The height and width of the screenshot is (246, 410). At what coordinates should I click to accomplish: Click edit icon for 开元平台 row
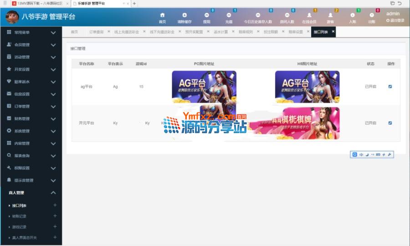point(390,123)
